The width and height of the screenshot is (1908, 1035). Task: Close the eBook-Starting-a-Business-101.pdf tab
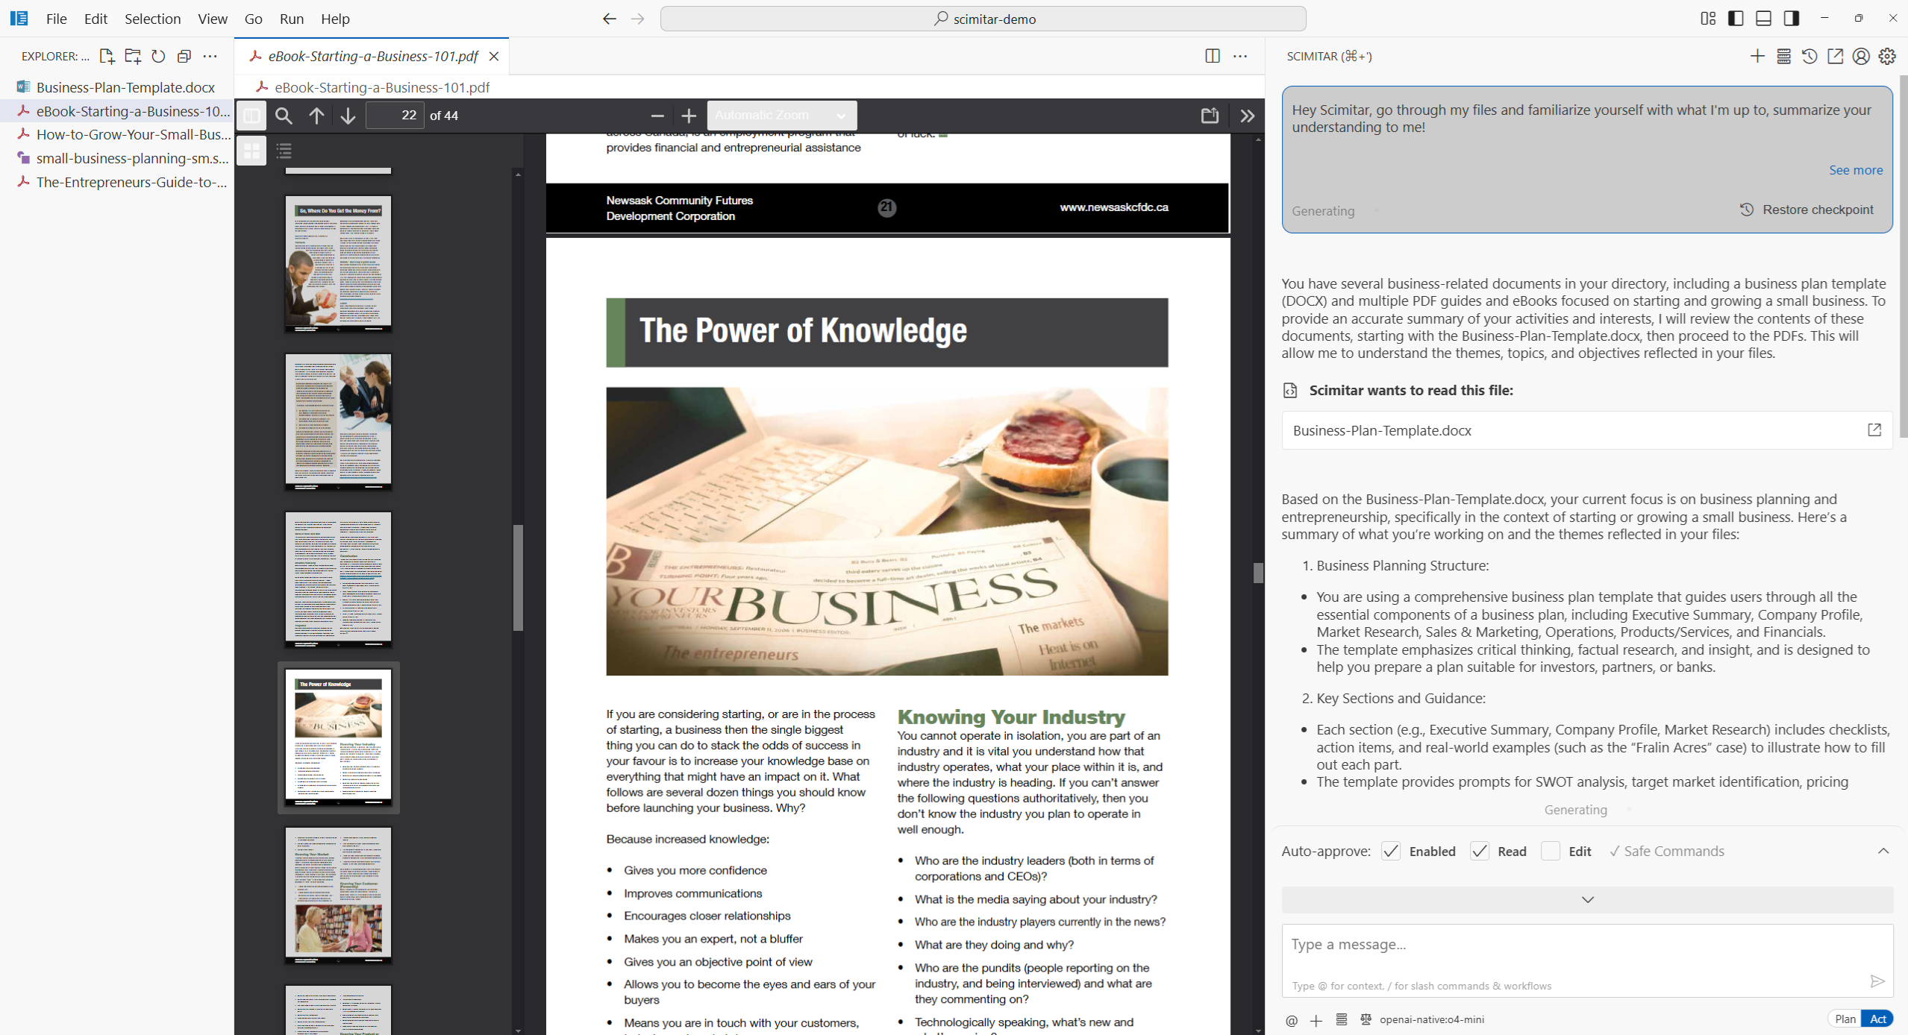[493, 56]
